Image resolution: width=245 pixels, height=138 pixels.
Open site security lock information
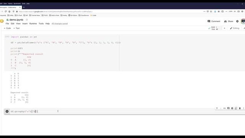17,11
